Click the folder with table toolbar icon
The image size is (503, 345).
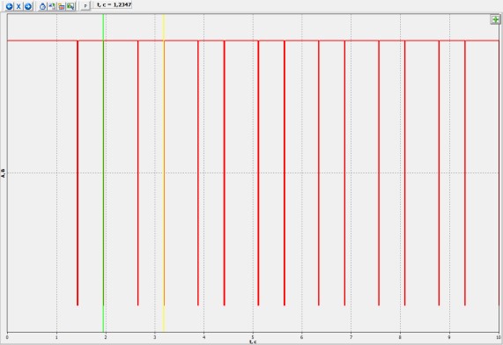[x=61, y=6]
